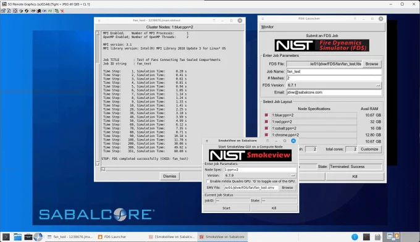This screenshot has height=242, width=420.
Task: Request screen refresh toolbar icon
Action: coord(21,11)
